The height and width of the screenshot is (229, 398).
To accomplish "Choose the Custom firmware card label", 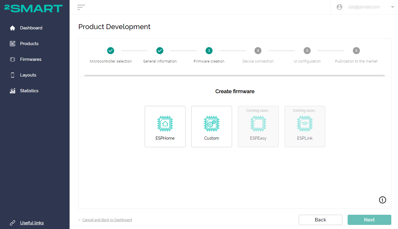I will tap(212, 138).
